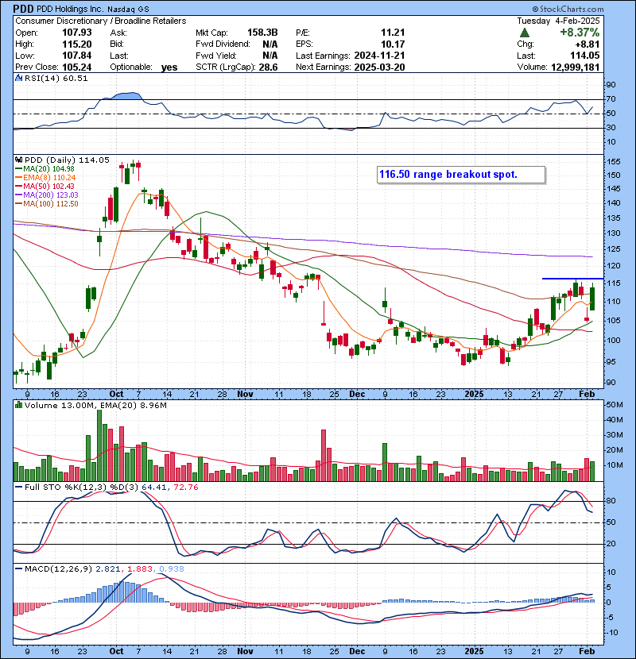Click the MACD value 2.821
This screenshot has height=659, width=636.
pos(108,569)
